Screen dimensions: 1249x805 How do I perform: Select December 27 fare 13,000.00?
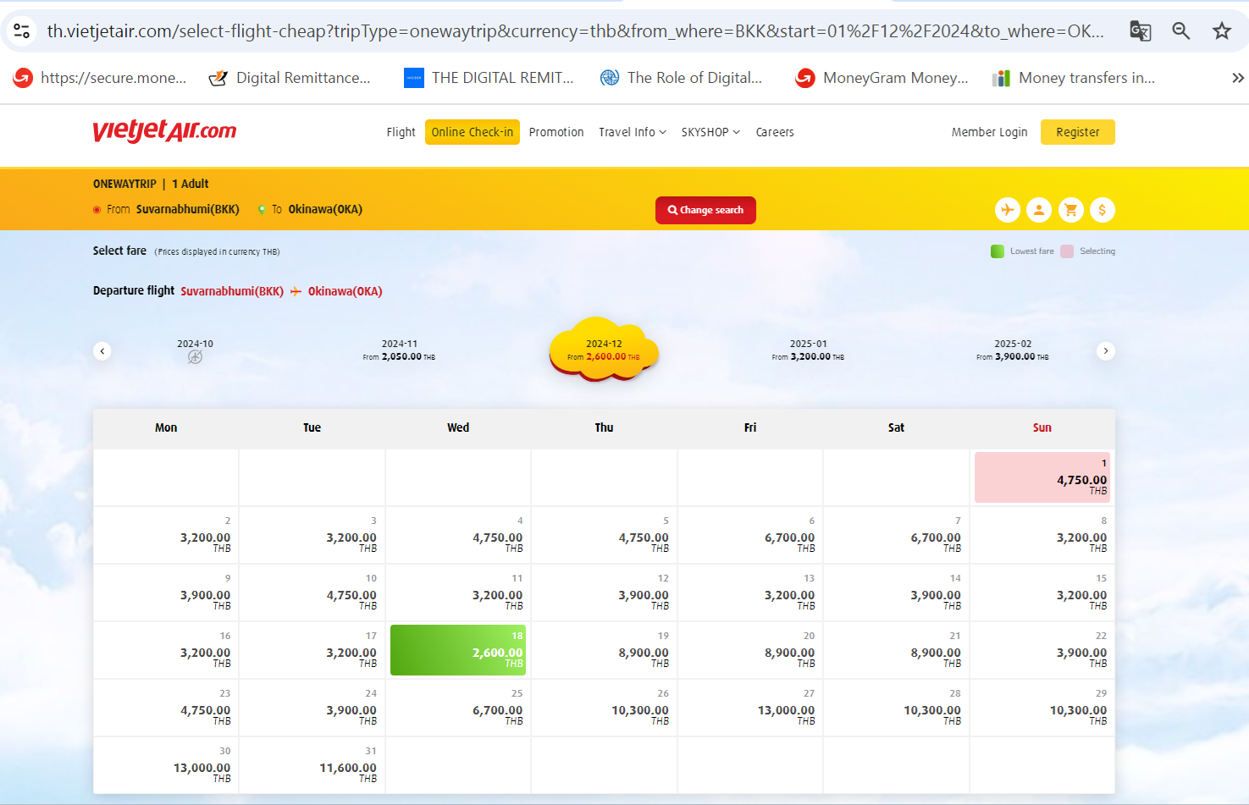(x=750, y=708)
